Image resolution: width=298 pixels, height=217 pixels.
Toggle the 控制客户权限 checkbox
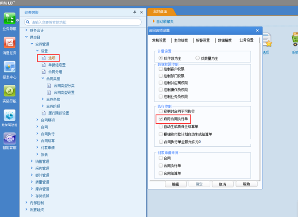(x=161, y=69)
